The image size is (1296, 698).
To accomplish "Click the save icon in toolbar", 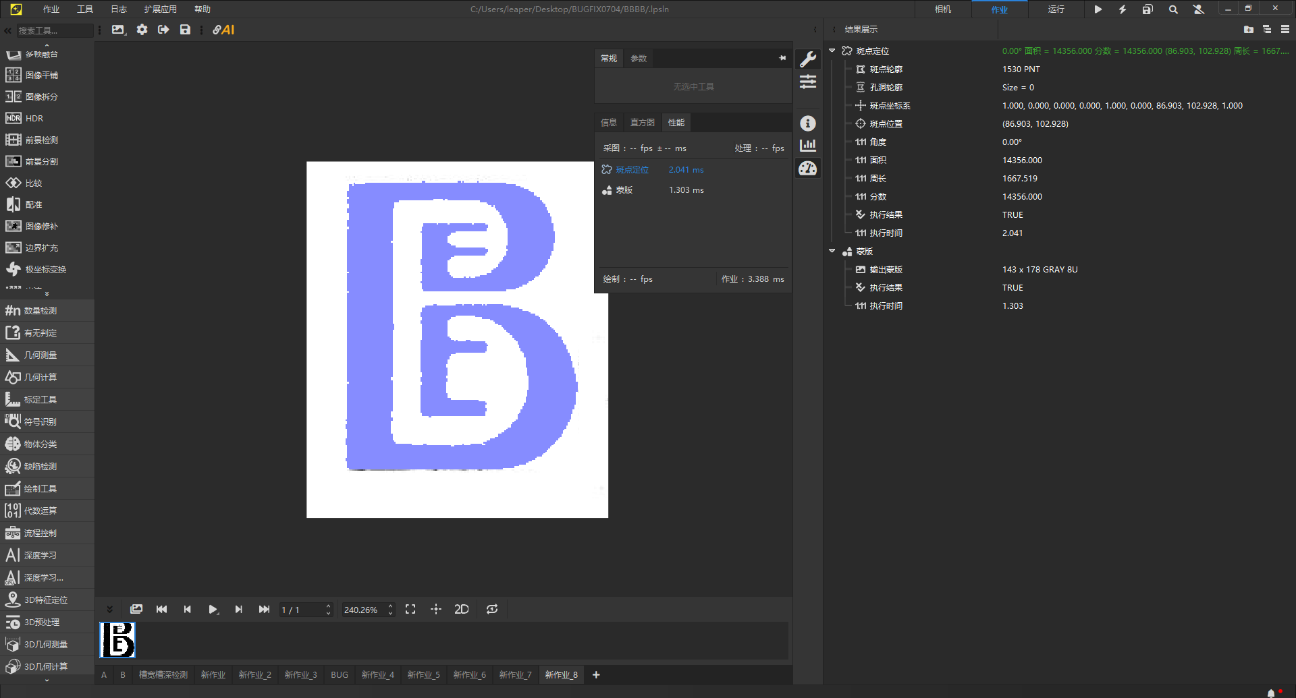I will click(185, 30).
